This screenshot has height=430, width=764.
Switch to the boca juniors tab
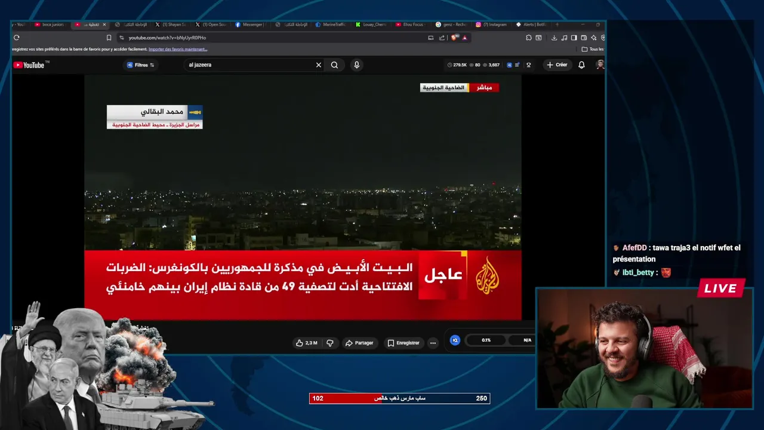51,24
